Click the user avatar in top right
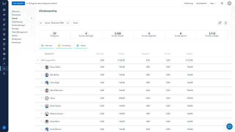235x132 pixels. pyautogui.click(x=229, y=3)
